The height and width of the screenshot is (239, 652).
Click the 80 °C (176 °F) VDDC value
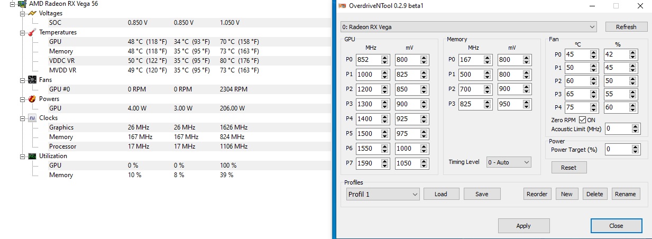pos(240,61)
